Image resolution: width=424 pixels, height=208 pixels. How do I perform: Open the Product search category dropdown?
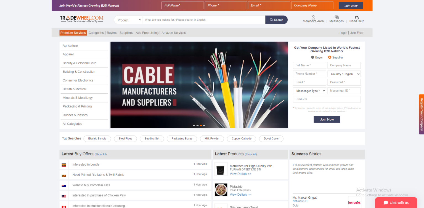pyautogui.click(x=128, y=20)
